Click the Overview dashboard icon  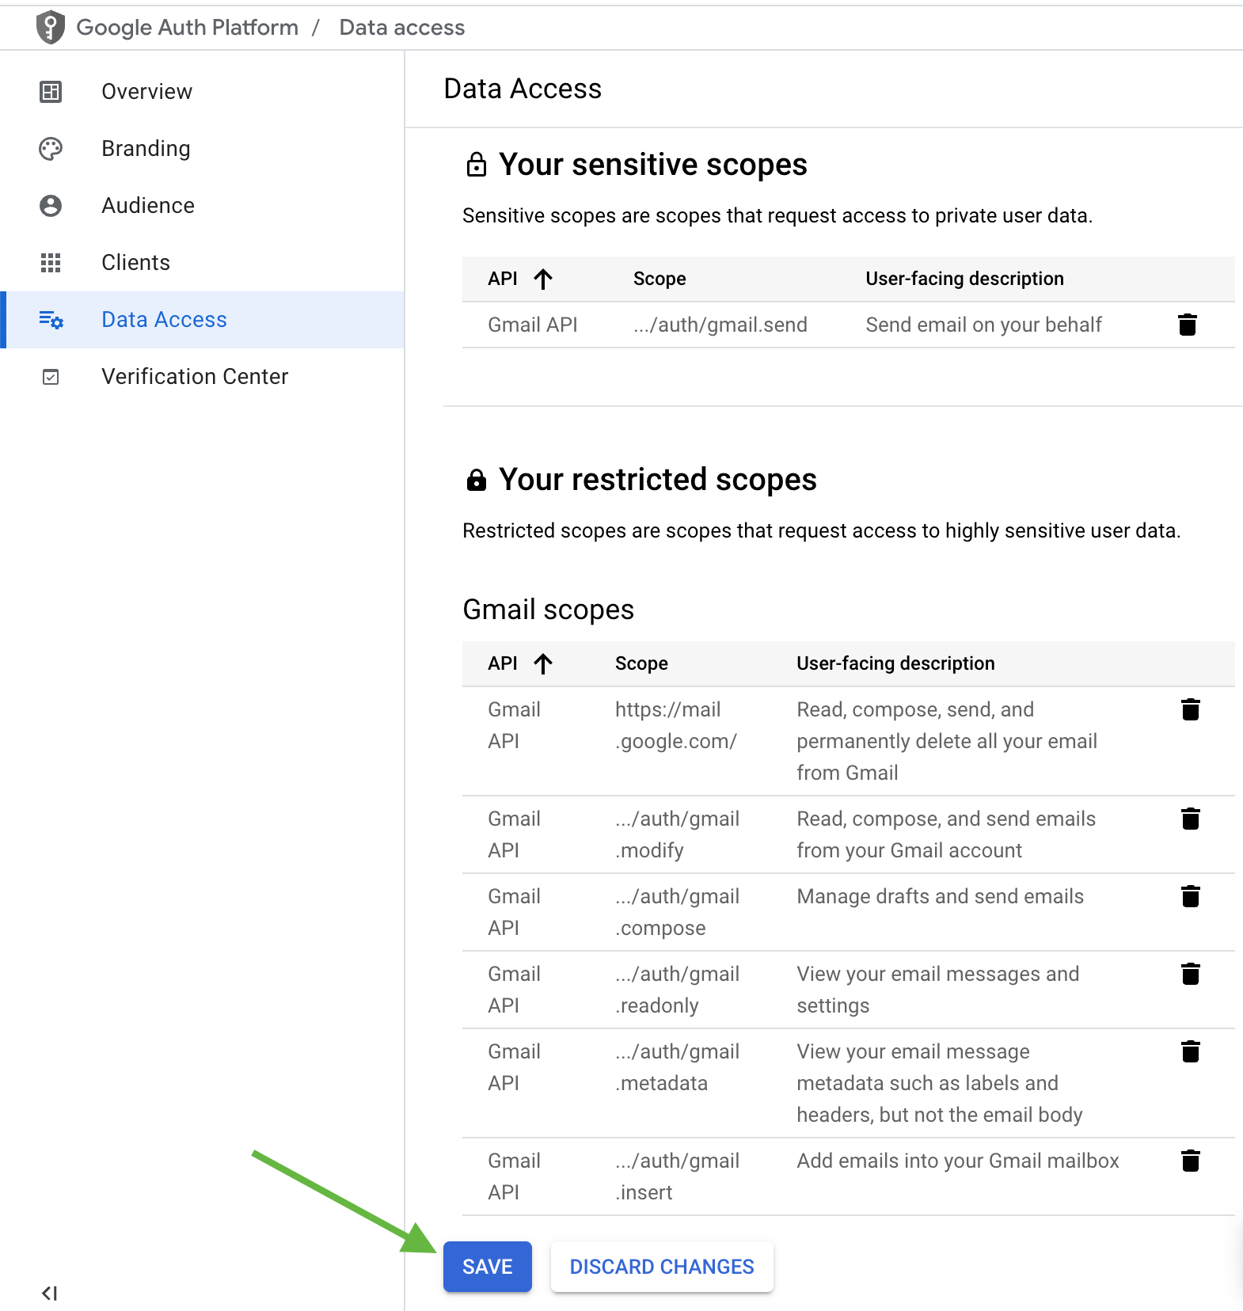click(51, 92)
